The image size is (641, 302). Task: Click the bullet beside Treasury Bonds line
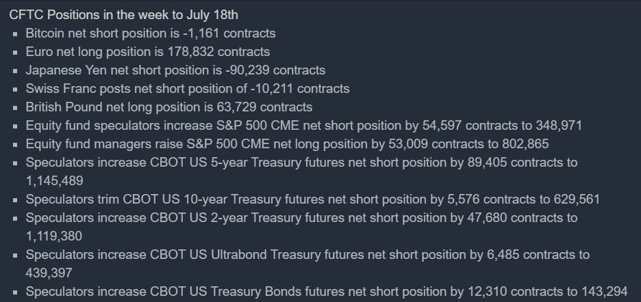click(x=16, y=292)
